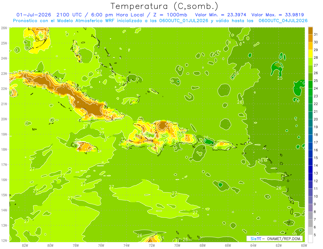Click the 21N latitude axis label
Viewport: 323px width, 249px height.
point(4,104)
